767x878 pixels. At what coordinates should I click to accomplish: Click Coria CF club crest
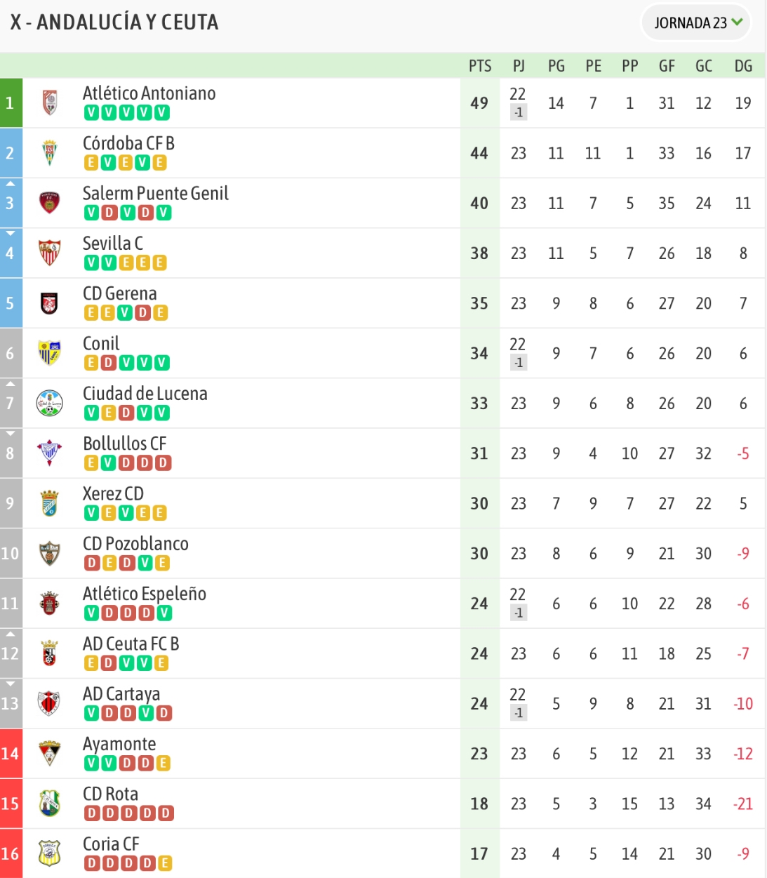(50, 853)
